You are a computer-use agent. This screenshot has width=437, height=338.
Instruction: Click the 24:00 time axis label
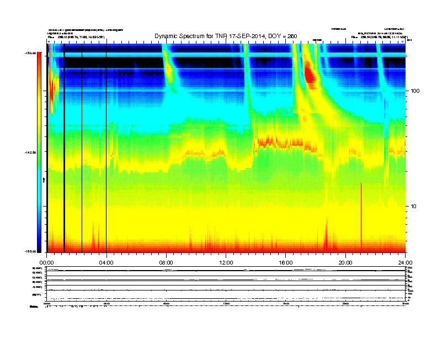pyautogui.click(x=405, y=263)
